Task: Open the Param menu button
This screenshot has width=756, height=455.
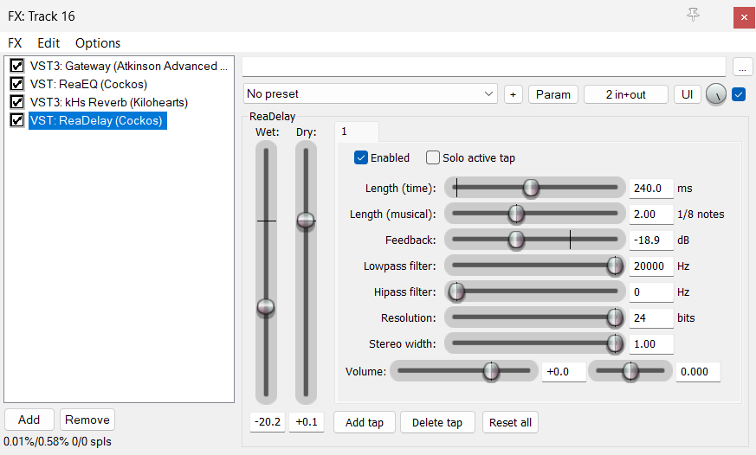Action: pos(553,94)
